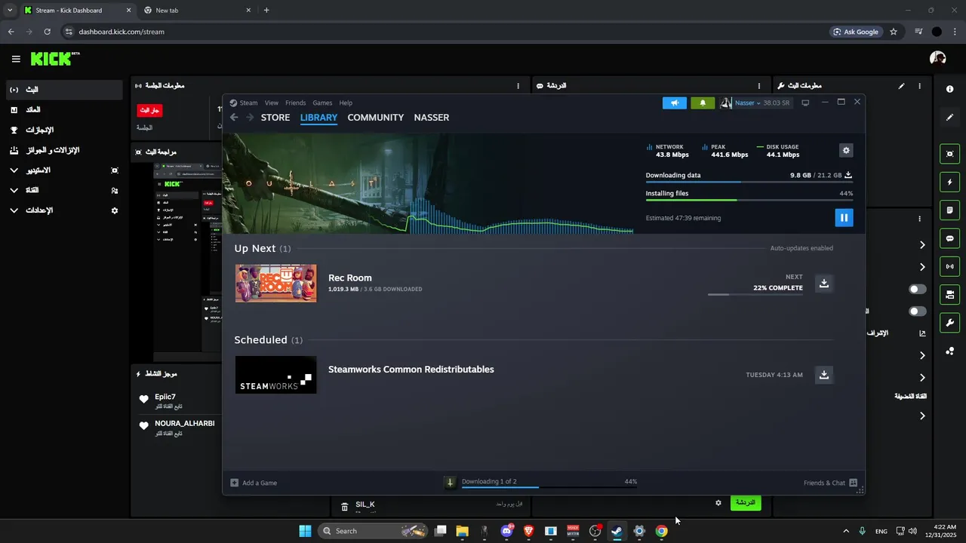This screenshot has width=966, height=543.
Task: Go forward in Steam navigation
Action: [250, 118]
